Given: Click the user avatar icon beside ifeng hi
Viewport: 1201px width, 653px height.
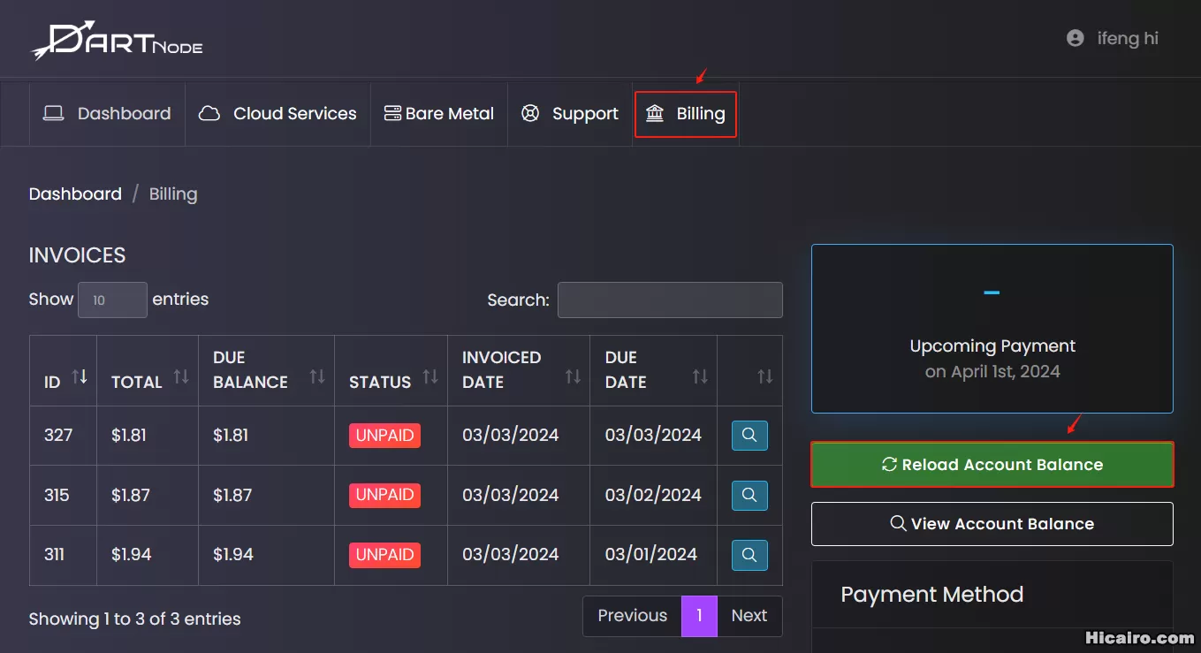Looking at the screenshot, I should pyautogui.click(x=1076, y=38).
